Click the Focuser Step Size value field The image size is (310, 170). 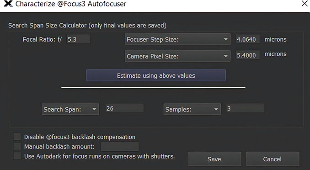[248, 39]
